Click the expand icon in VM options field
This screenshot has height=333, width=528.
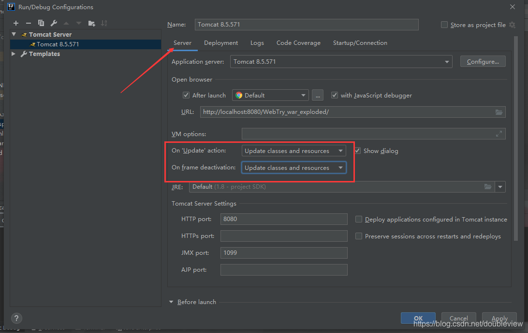coord(499,134)
